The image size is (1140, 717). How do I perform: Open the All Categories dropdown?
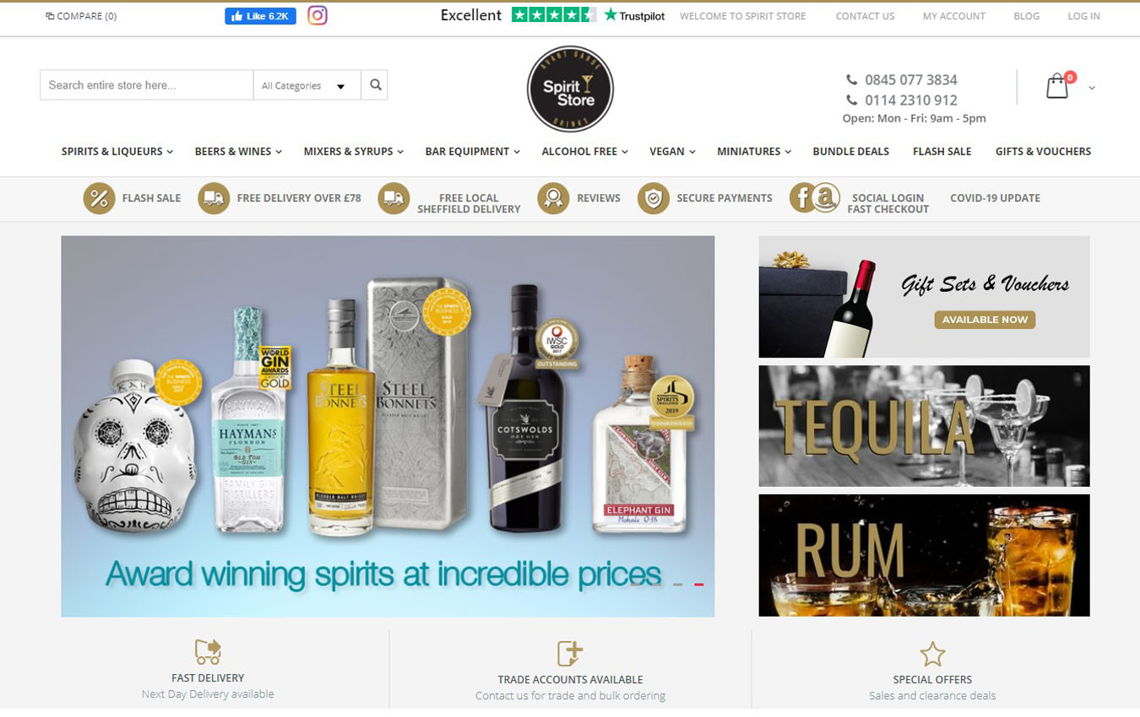click(x=307, y=85)
